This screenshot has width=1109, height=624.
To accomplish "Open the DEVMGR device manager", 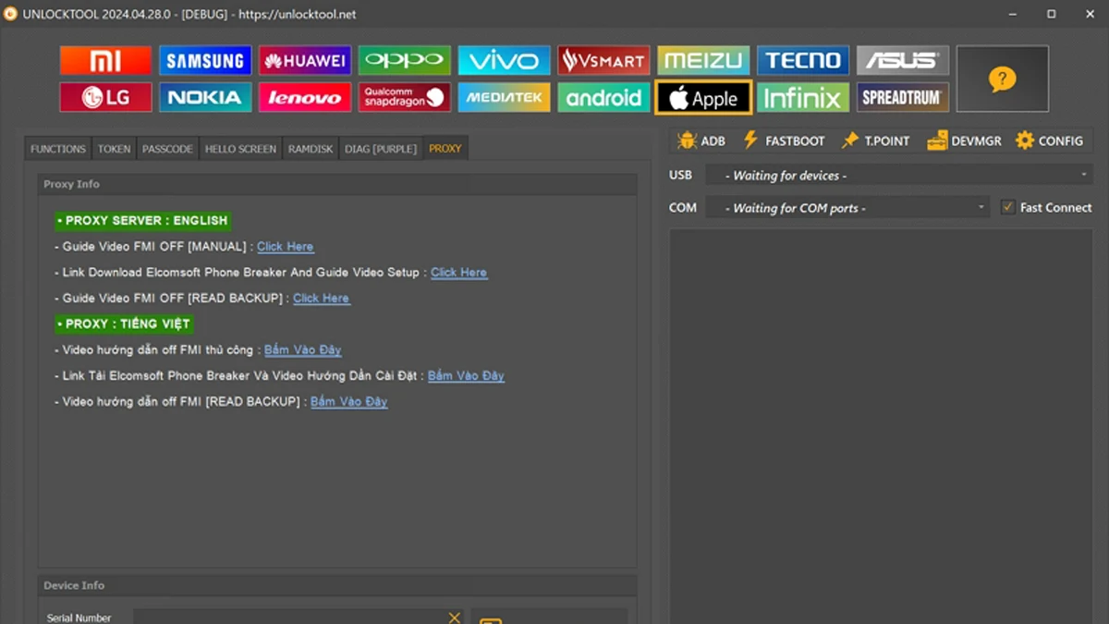I will pos(964,141).
